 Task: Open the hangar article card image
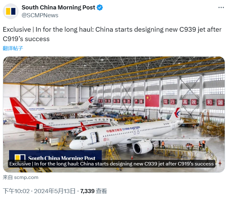pyautogui.click(x=114, y=114)
